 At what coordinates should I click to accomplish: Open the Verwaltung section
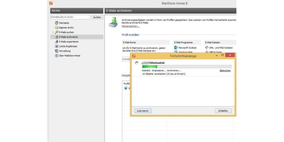(65, 51)
